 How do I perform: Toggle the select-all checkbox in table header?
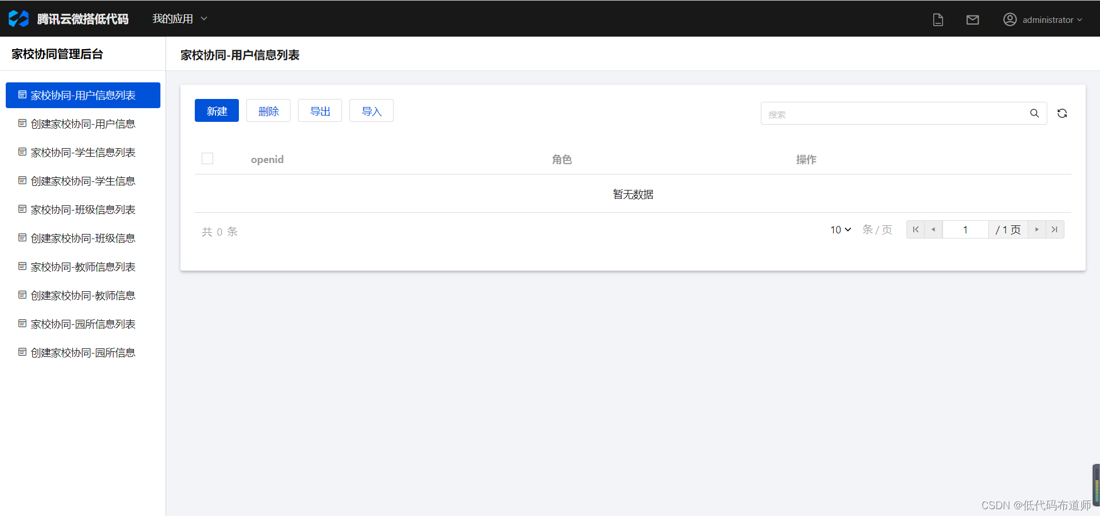coord(207,158)
